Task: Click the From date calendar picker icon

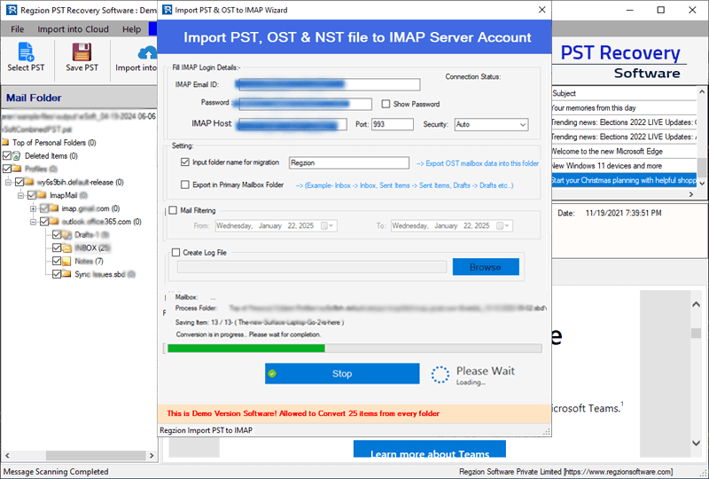Action: click(x=330, y=226)
